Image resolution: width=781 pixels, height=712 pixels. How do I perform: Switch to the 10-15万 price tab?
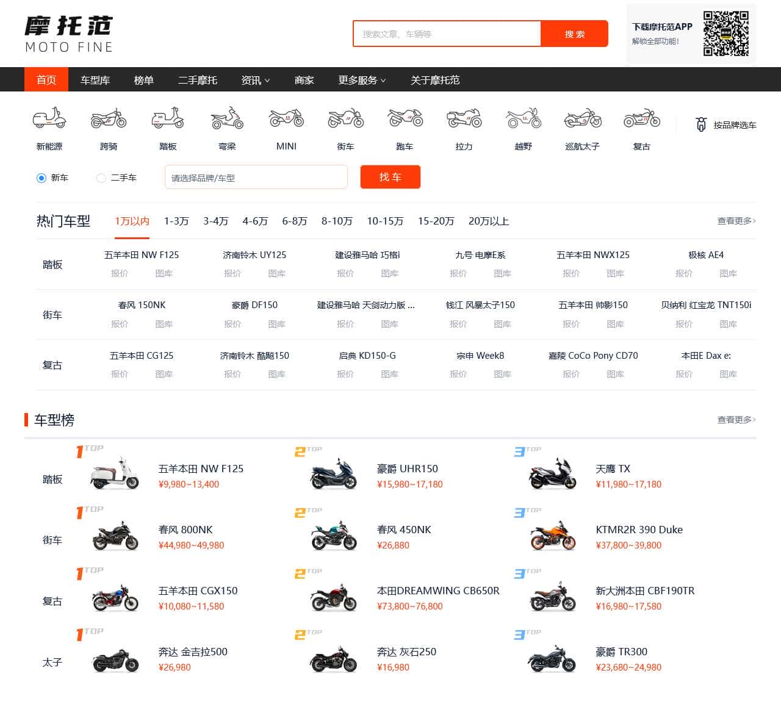385,221
